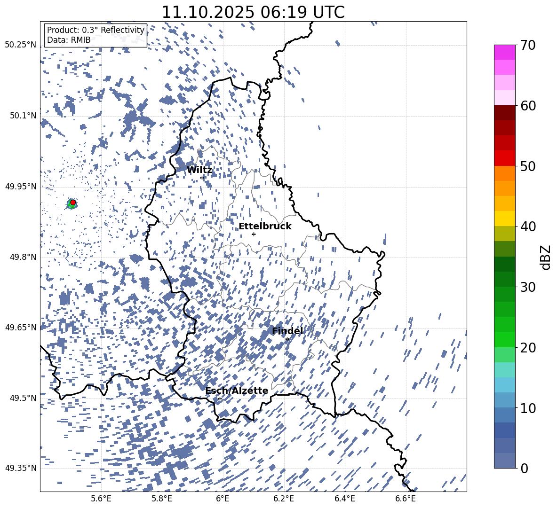Click the Wiltz city label
This screenshot has height=508, width=557.
click(199, 170)
